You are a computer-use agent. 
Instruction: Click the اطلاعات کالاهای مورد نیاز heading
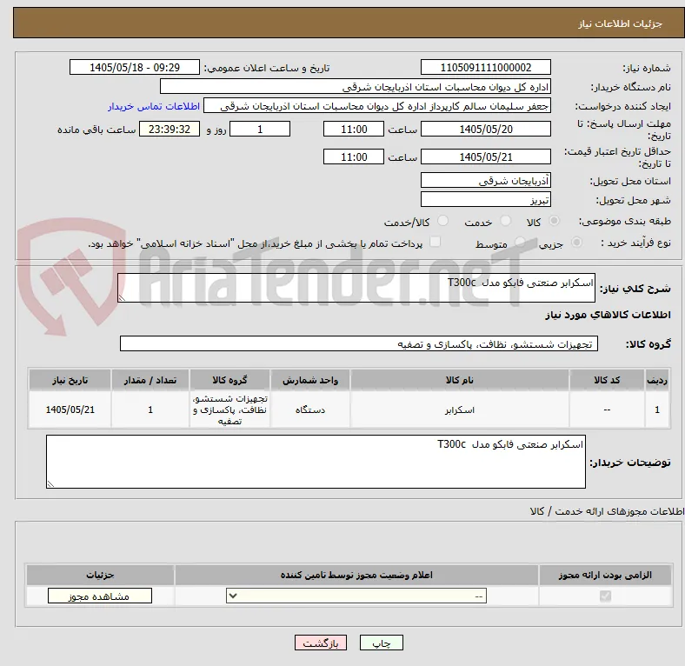pyautogui.click(x=609, y=315)
